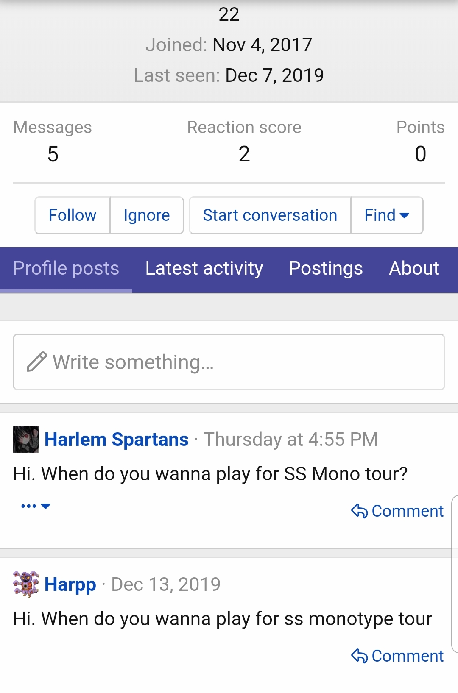Viewport: 458px width, 693px height.
Task: Open Harlem Spartans profile link
Action: [117, 440]
